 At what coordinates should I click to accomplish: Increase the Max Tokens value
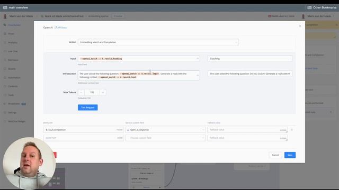coord(103,92)
